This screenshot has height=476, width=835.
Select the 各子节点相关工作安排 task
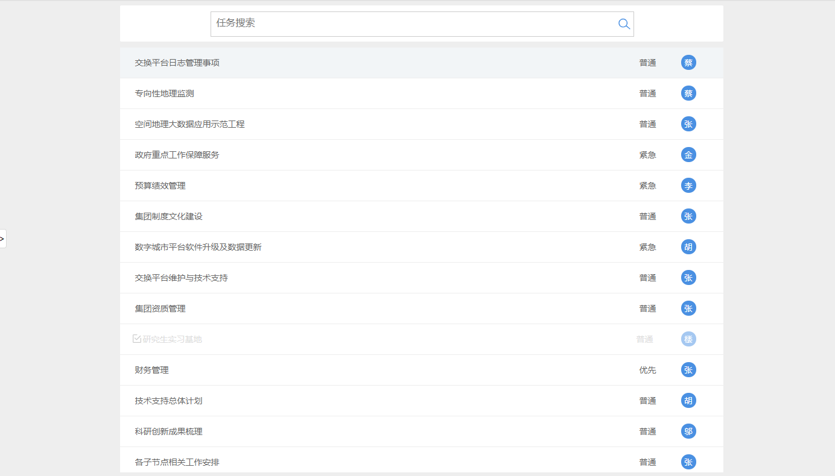177,462
